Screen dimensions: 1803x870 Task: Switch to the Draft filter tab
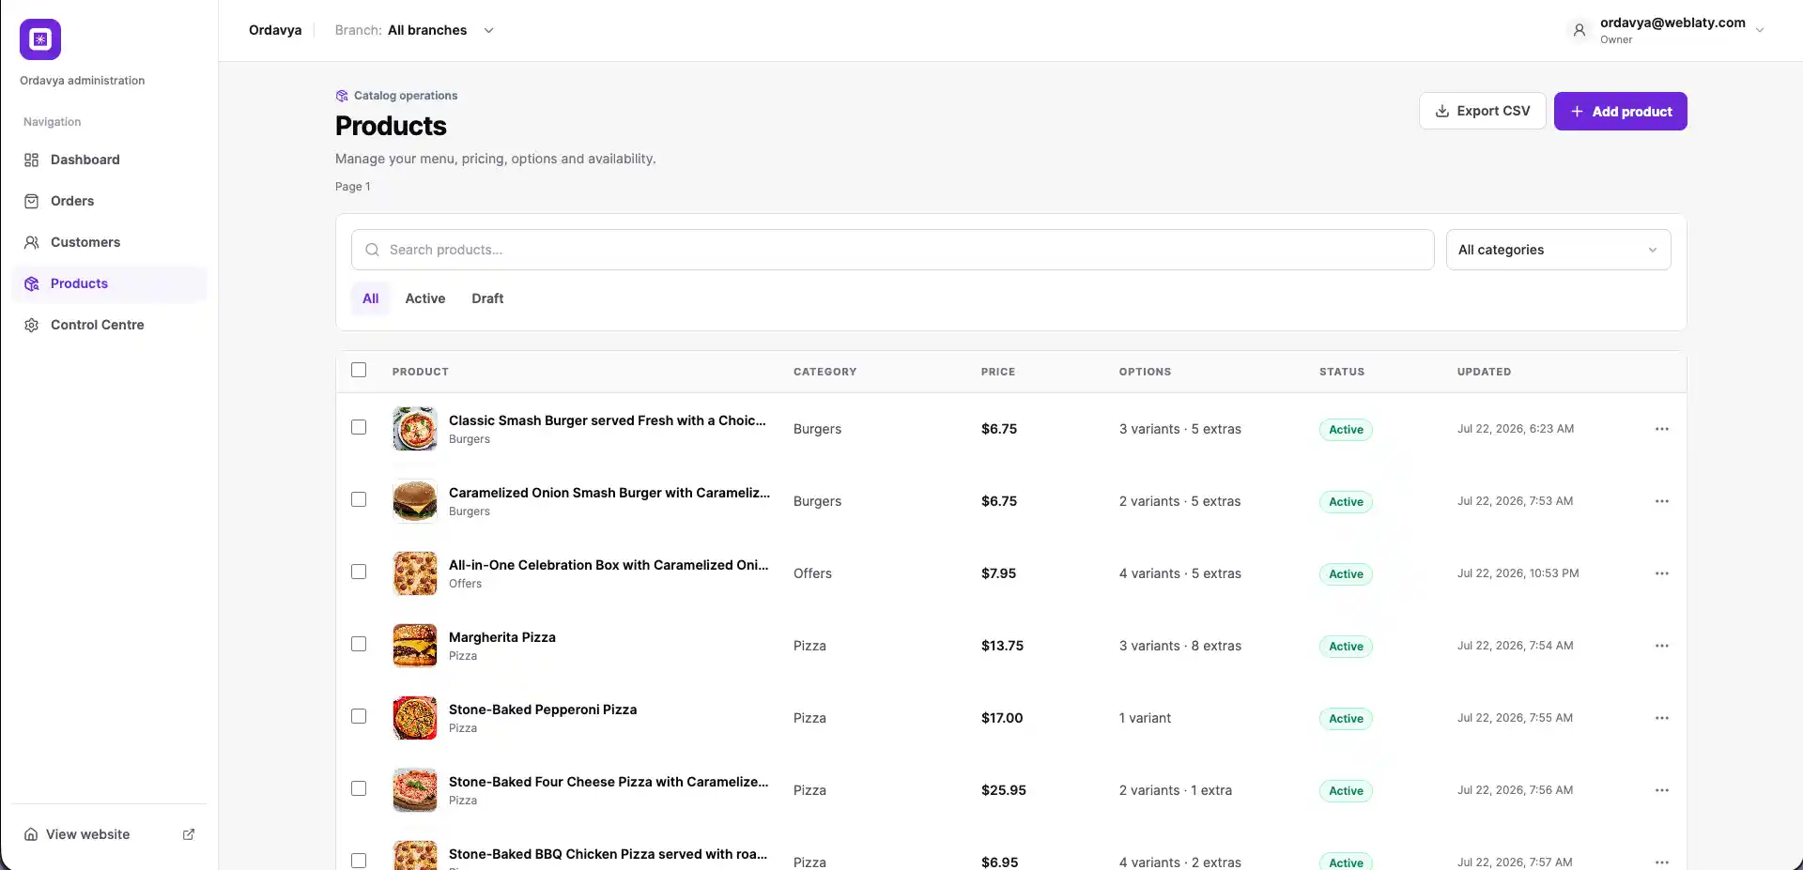(x=487, y=298)
